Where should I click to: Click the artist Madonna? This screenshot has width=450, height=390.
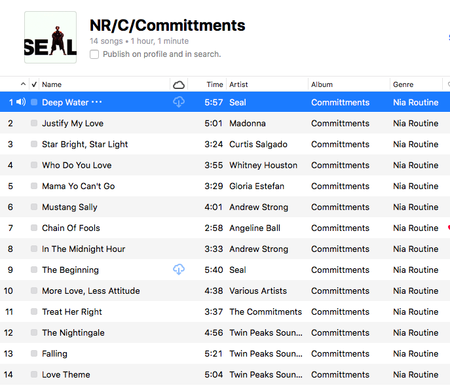click(248, 123)
